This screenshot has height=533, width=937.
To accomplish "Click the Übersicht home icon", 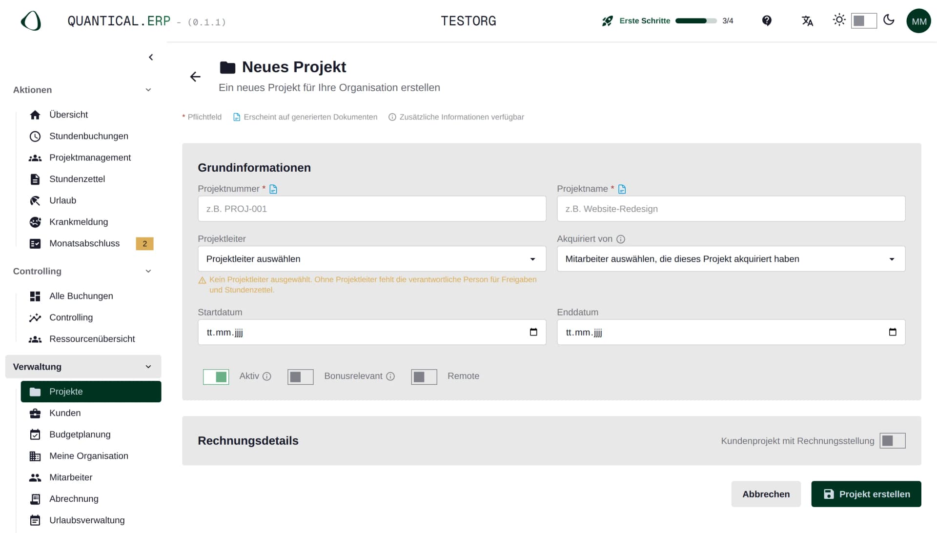I will [x=35, y=115].
